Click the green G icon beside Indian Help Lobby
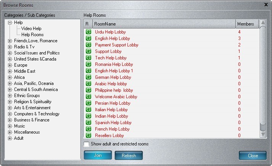Image resolution: width=272 pixels, height=166 pixels. (89, 116)
